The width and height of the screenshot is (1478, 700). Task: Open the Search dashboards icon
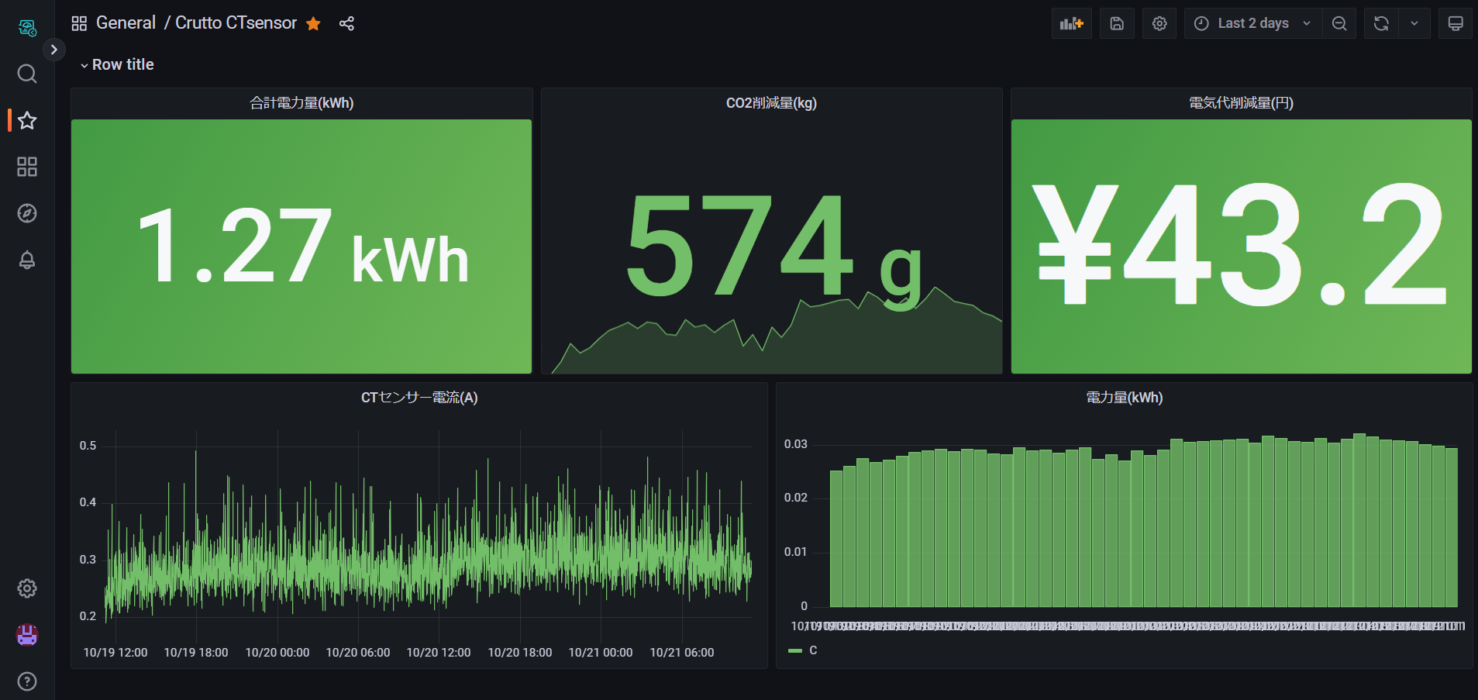tap(27, 74)
